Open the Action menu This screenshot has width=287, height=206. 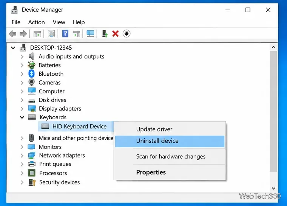(36, 22)
